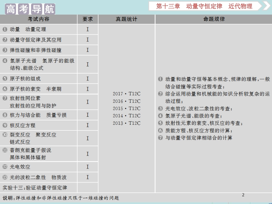Click the '要求' column header
272x204 pixels.
pos(88,19)
